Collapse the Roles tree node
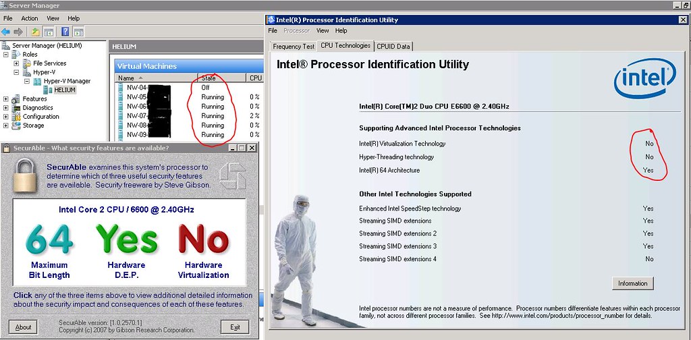The image size is (691, 340). (6, 54)
